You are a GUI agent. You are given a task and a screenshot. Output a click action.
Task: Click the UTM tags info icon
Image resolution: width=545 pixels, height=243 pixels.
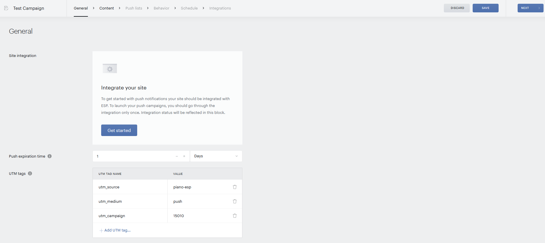point(30,173)
